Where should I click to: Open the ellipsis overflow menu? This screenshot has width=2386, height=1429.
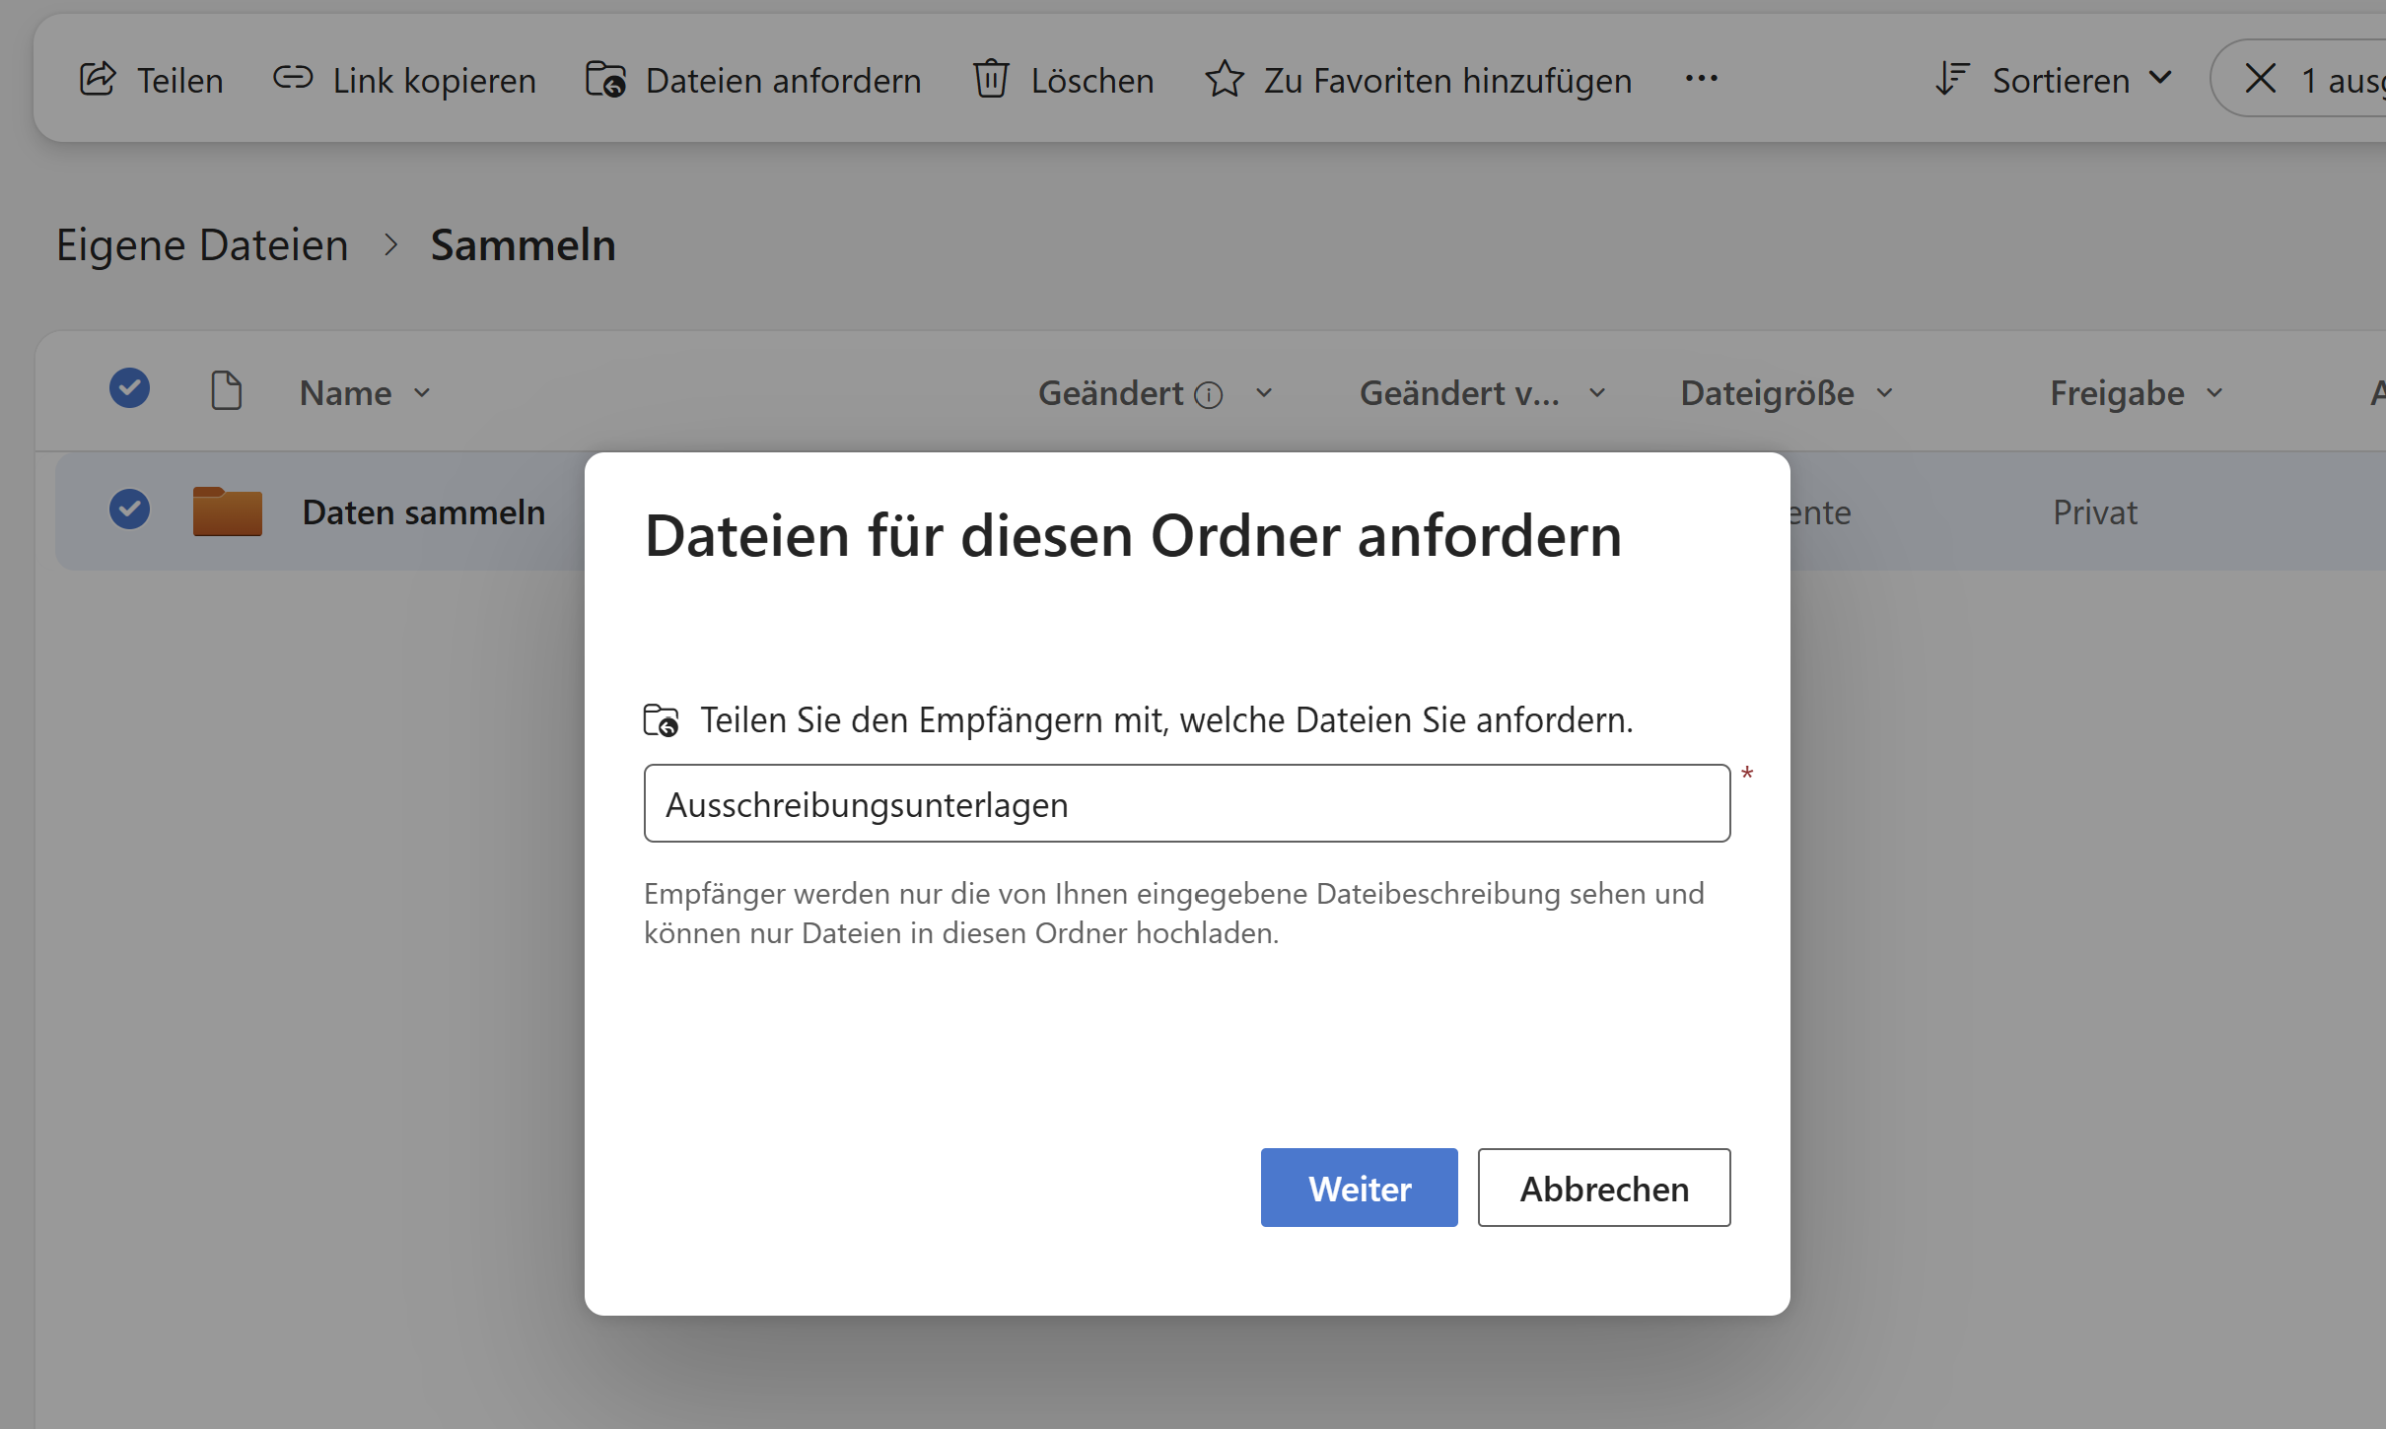[1701, 79]
